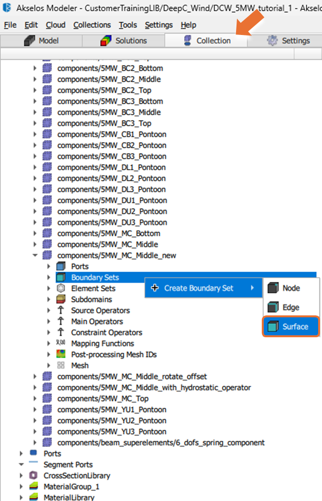The image size is (322, 501).
Task: Switch to the Collection tab
Action: 206,41
